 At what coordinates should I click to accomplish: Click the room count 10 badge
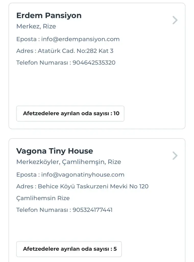pos(70,114)
